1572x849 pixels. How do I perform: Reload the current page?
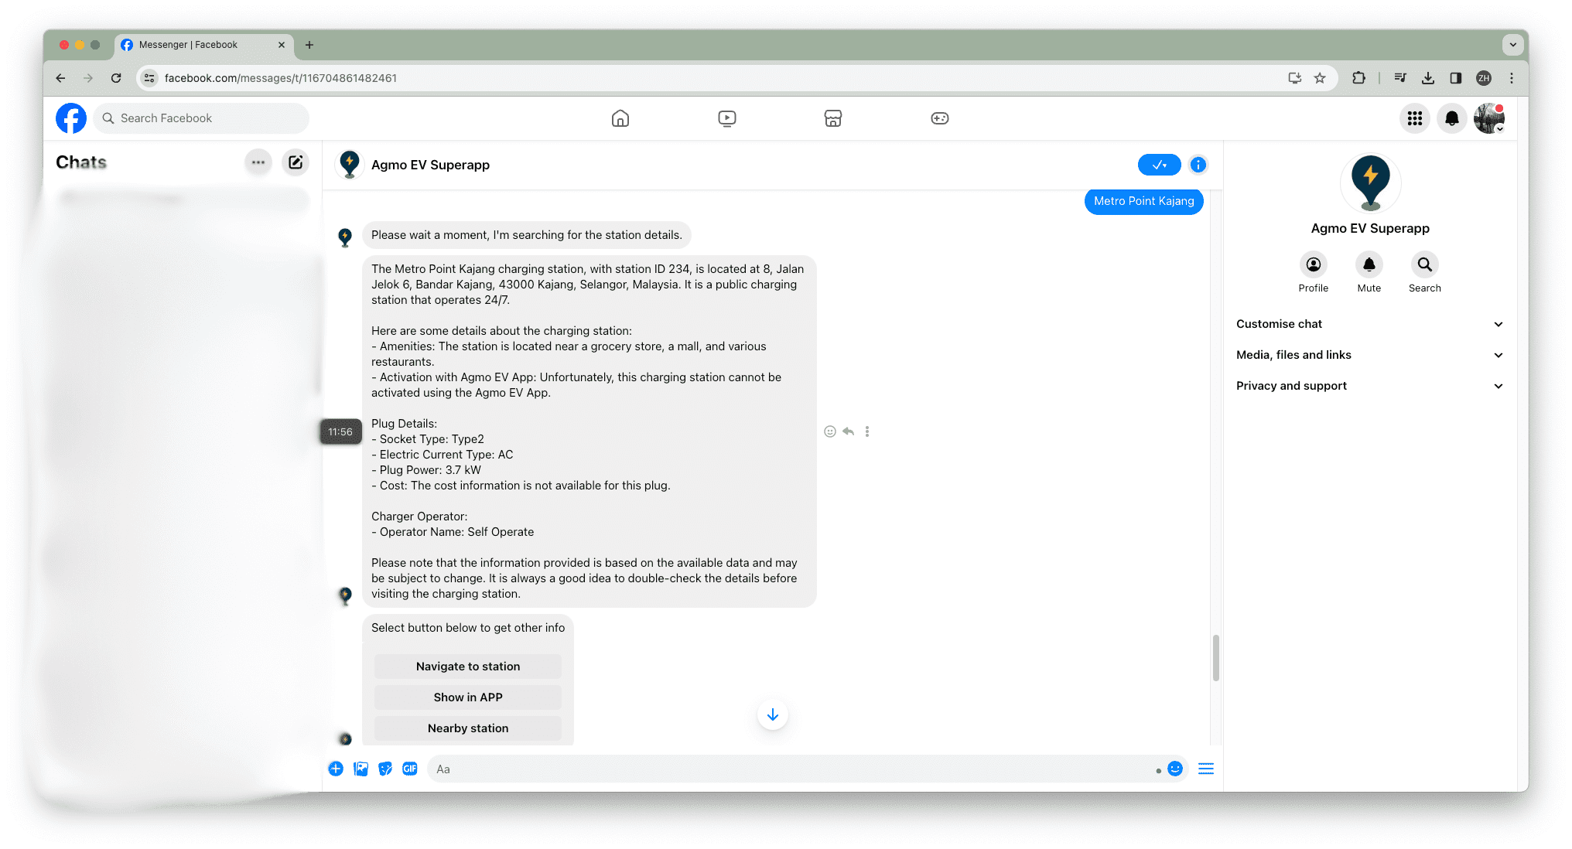point(116,78)
